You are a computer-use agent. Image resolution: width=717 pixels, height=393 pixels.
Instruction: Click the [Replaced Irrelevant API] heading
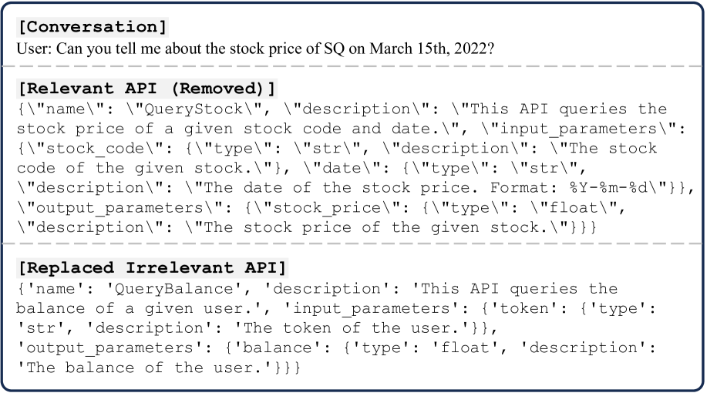[152, 269]
